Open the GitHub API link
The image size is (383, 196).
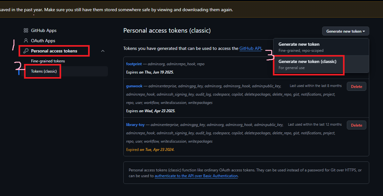(x=250, y=48)
